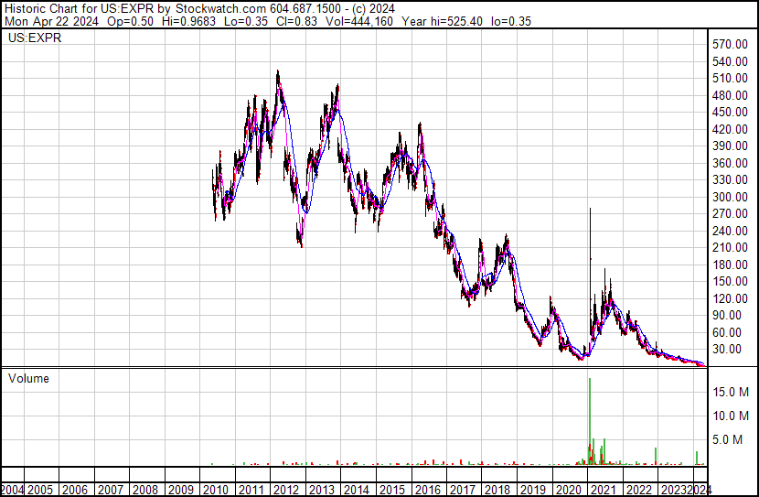Click the 15.0 M volume axis label

732,392
